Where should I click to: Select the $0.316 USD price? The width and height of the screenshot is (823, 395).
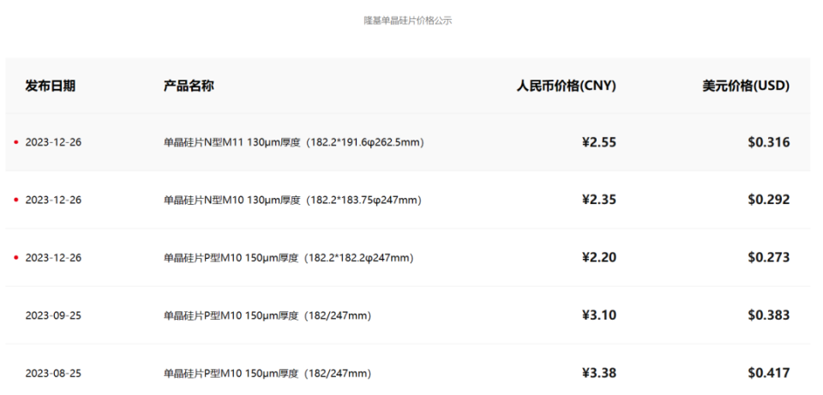768,142
